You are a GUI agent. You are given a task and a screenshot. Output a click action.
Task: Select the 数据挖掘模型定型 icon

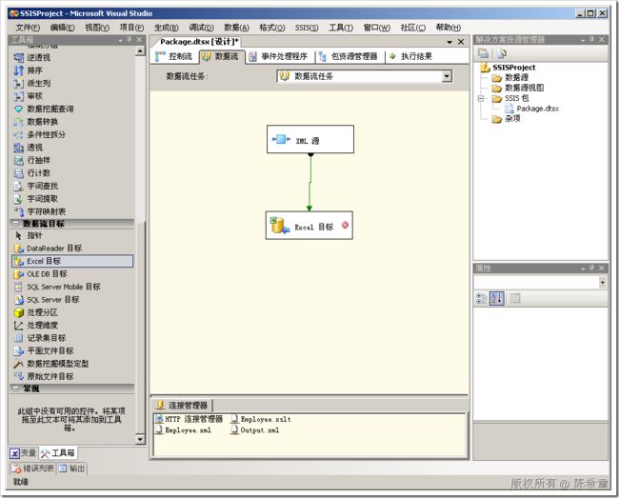tap(18, 364)
